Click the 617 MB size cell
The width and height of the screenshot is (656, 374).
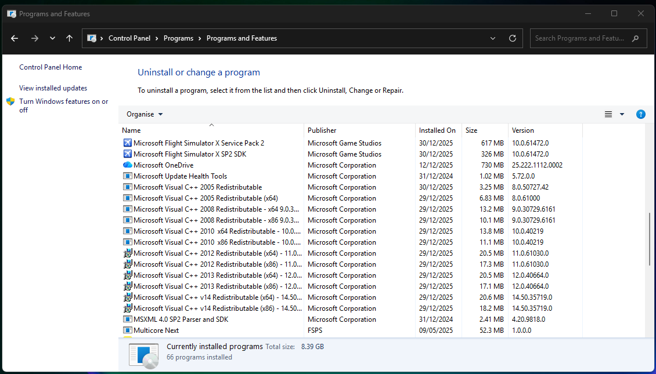click(492, 143)
